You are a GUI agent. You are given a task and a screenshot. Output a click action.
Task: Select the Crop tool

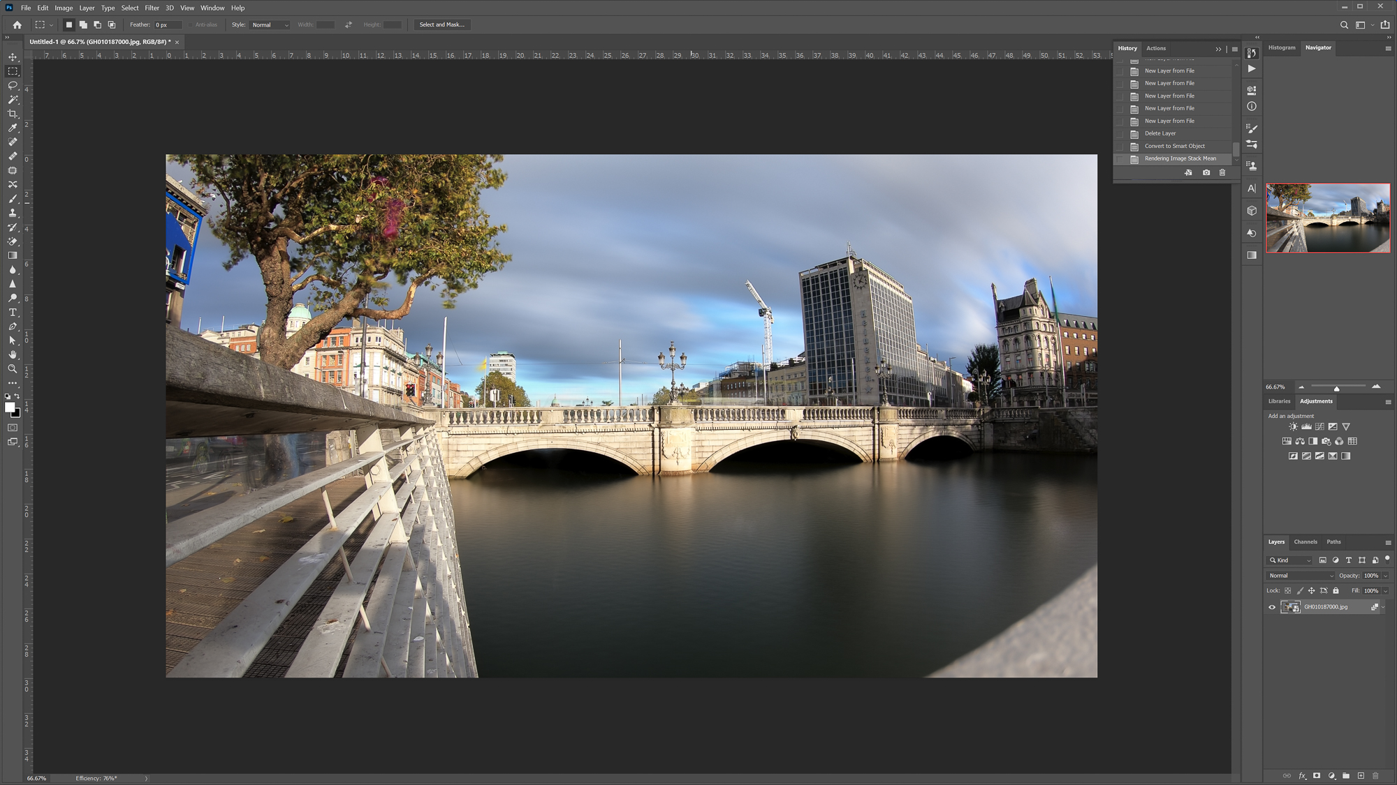click(13, 113)
